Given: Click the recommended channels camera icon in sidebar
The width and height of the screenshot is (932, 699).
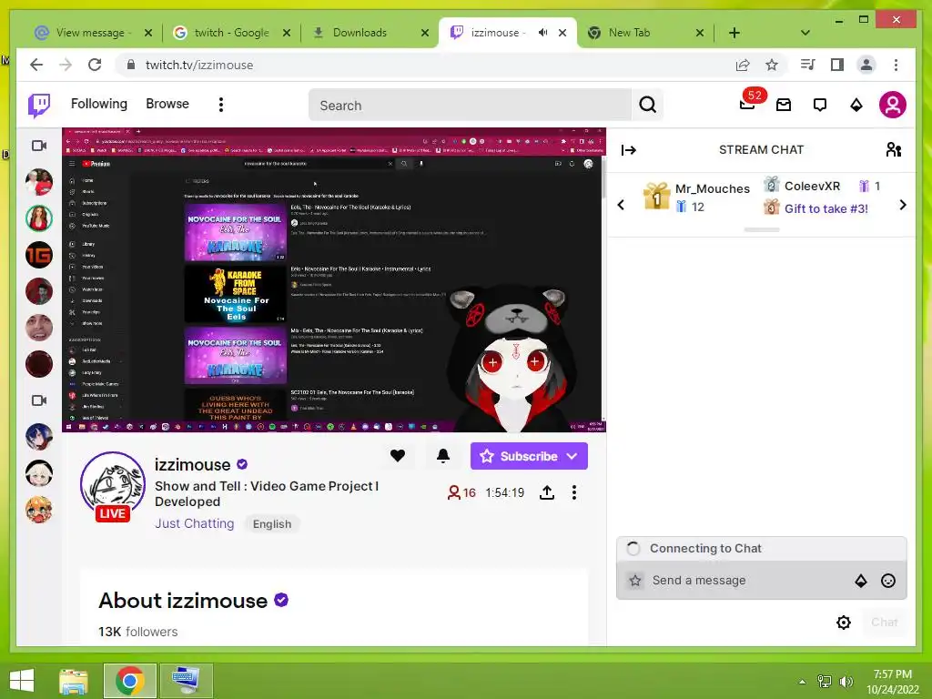Looking at the screenshot, I should [39, 400].
